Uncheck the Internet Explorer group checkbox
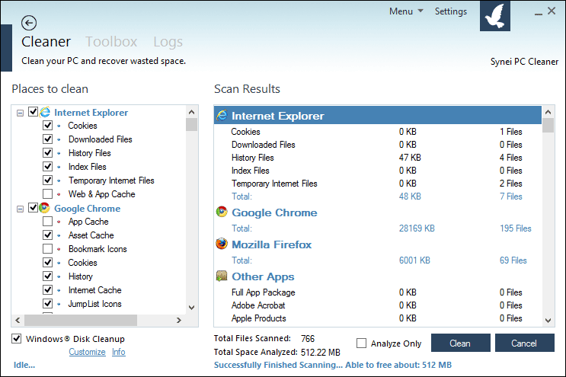Viewport: 566px width, 377px height. point(34,112)
